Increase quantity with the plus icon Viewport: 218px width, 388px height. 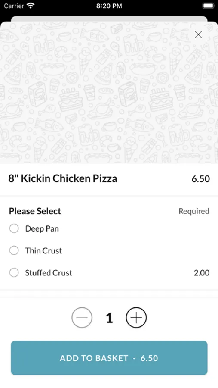pos(136,317)
